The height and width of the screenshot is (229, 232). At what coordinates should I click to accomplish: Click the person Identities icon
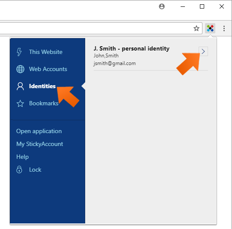click(20, 86)
